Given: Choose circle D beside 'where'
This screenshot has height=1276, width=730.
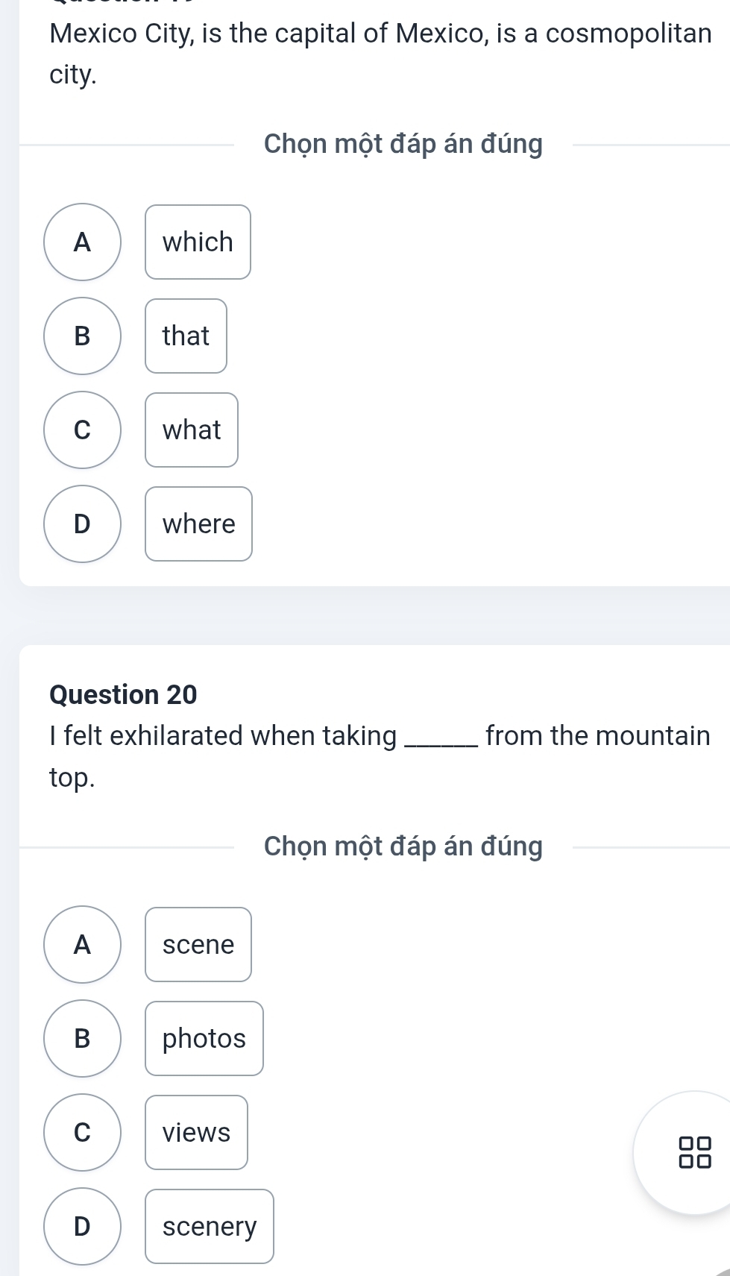Looking at the screenshot, I should tap(82, 524).
